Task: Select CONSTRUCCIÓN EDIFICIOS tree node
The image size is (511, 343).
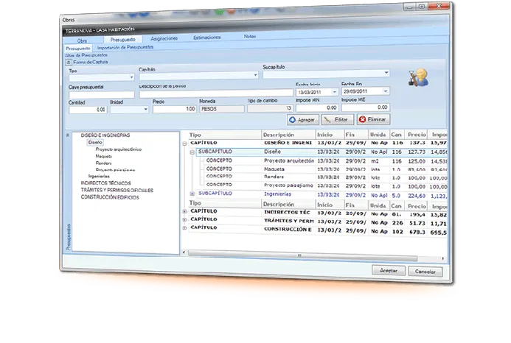Action: point(110,197)
